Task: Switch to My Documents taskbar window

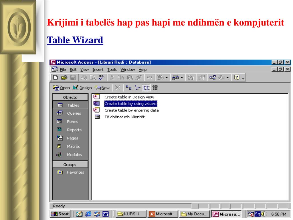Action: pos(195,214)
